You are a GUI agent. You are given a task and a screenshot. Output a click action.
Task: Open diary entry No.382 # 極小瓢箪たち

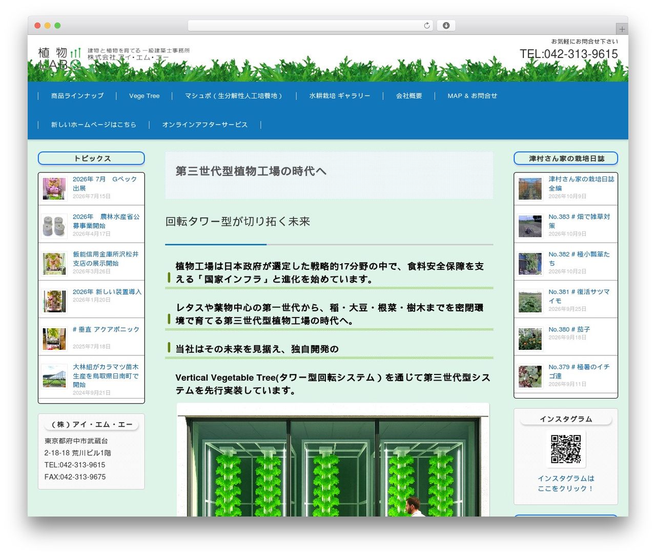(x=579, y=259)
